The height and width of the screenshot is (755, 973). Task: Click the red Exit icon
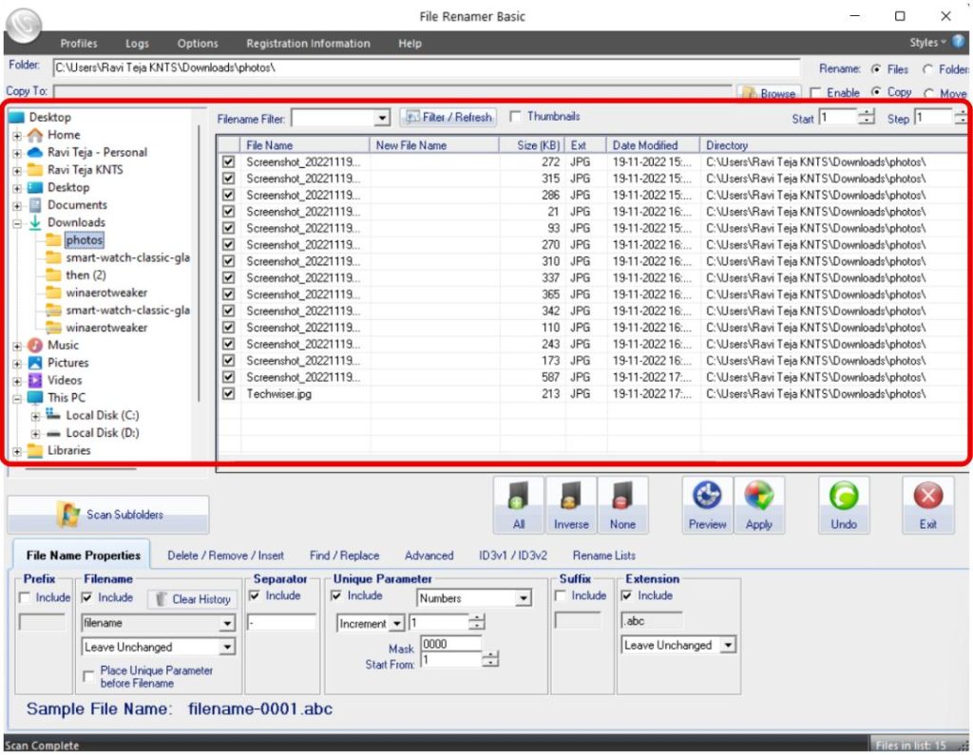click(927, 504)
